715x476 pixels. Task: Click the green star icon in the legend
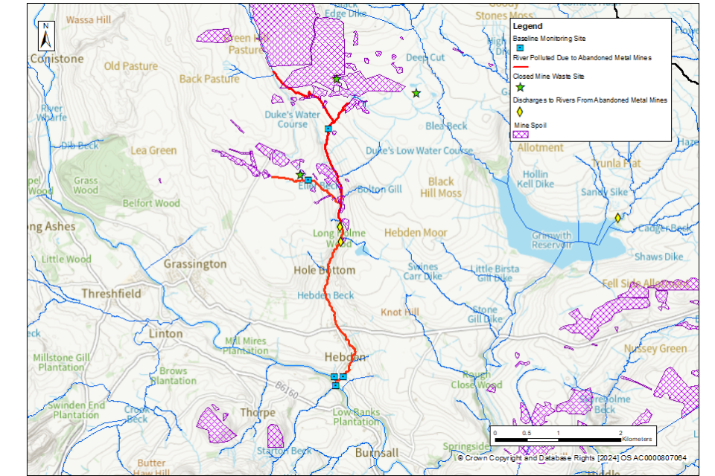[x=520, y=88]
